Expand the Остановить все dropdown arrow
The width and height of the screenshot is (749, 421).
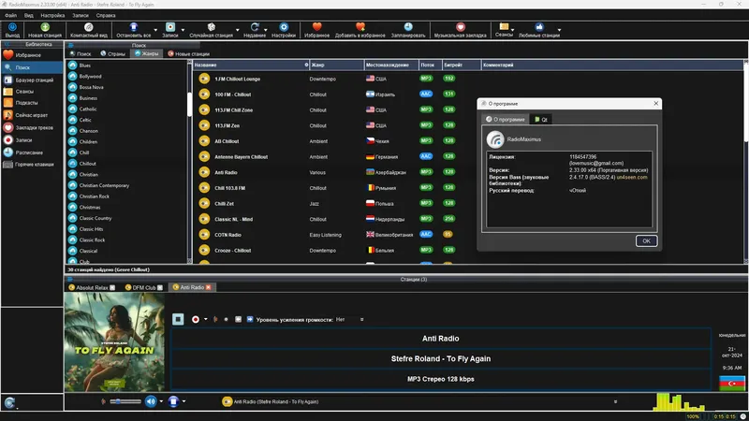click(x=155, y=30)
